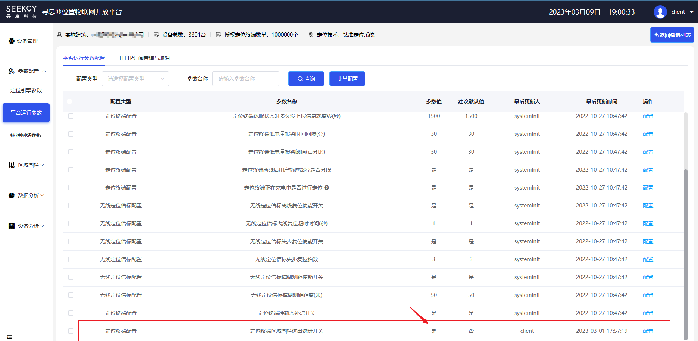Click the 最后更新时间 column header
Screen dimensions: 698x341
pos(601,101)
